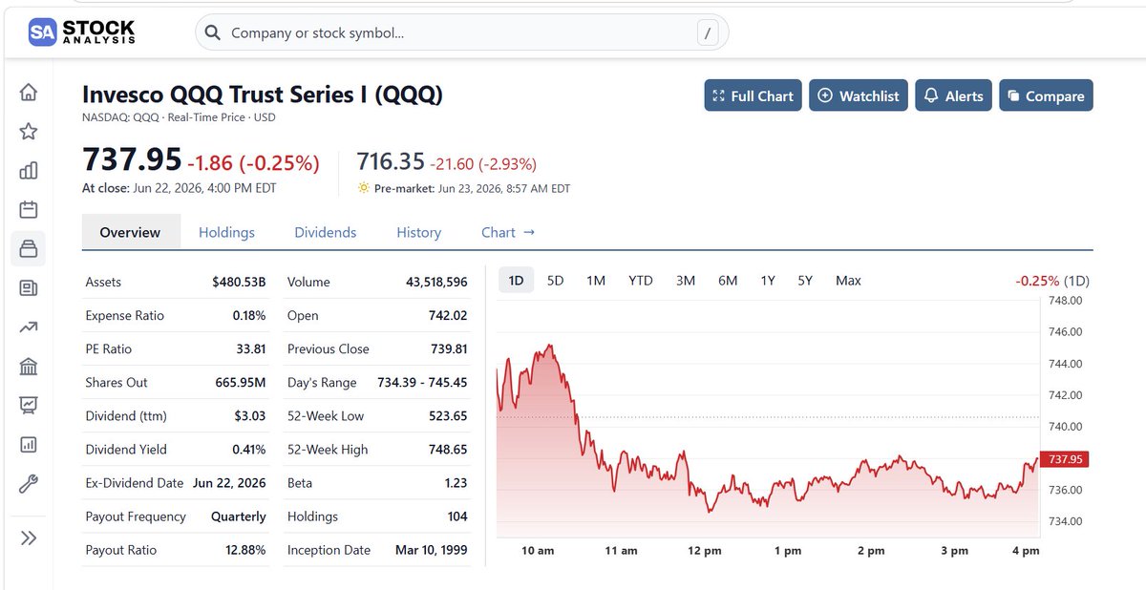
Task: Click the -0.25% (1D) change label
Action: 1051,280
